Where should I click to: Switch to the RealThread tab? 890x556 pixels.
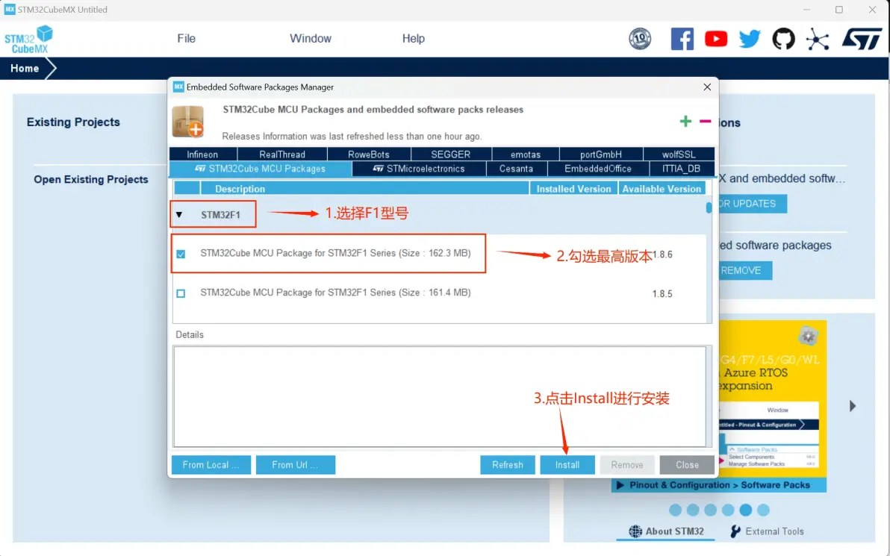coord(282,154)
